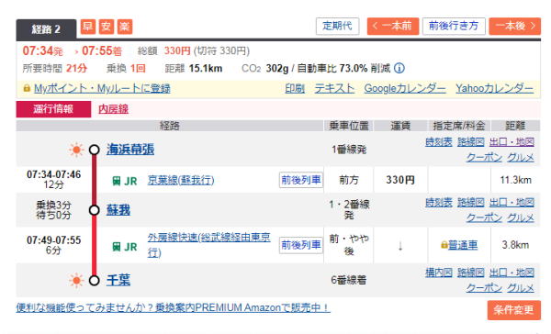Open the 乗換案内PREMIUM Amazon promotion link
The height and width of the screenshot is (334, 551).
(173, 307)
